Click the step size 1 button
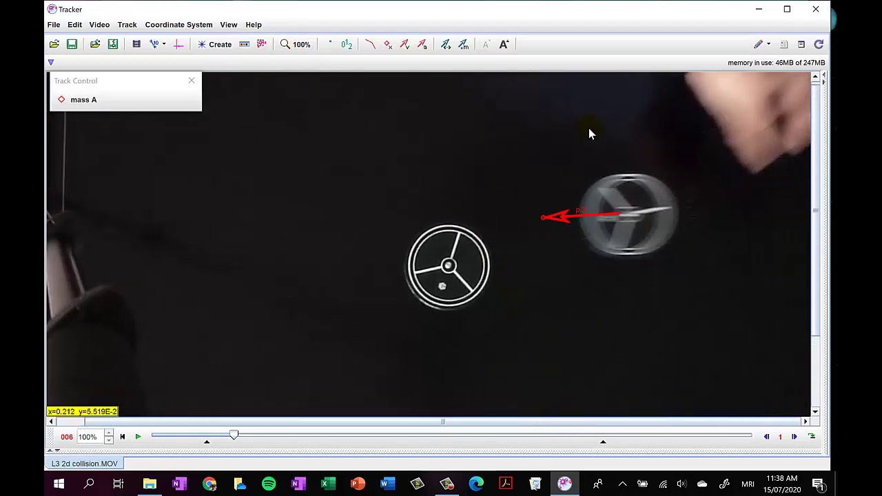Viewport: 882px width, 496px height. point(780,437)
